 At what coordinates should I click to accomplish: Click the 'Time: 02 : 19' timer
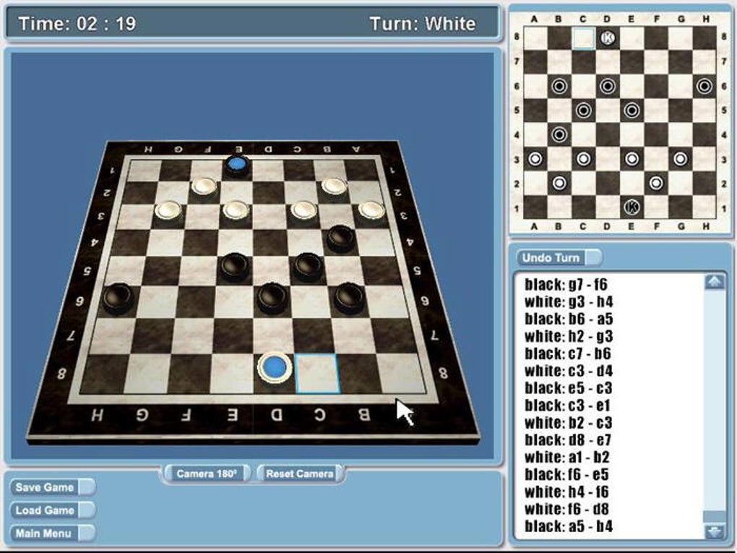(77, 24)
